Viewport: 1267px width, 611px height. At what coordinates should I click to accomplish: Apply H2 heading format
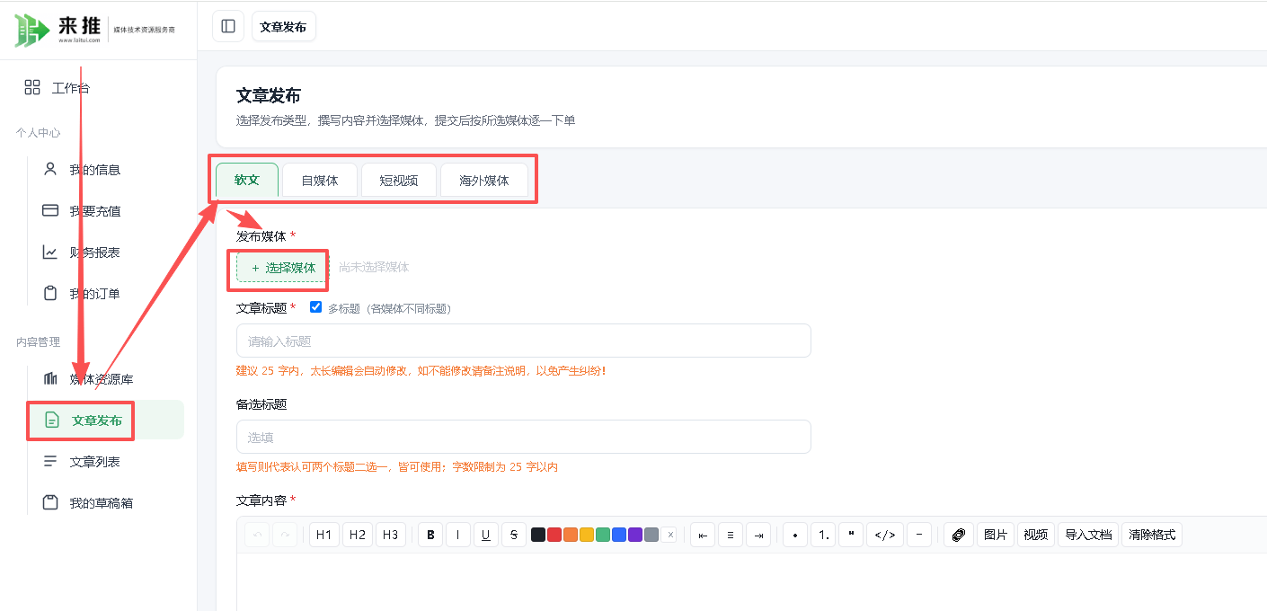coord(358,535)
